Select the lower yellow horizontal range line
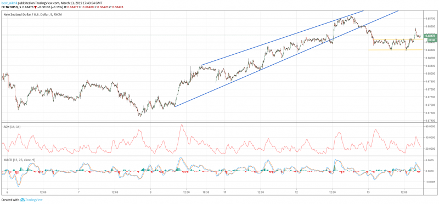Screen dimensions: 439x204 tap(395, 50)
